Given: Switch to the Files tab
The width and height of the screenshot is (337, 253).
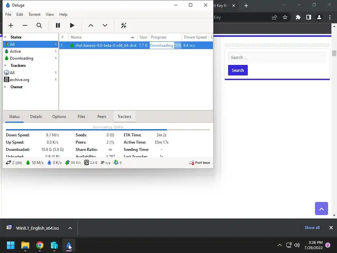Looking at the screenshot, I should (81, 117).
